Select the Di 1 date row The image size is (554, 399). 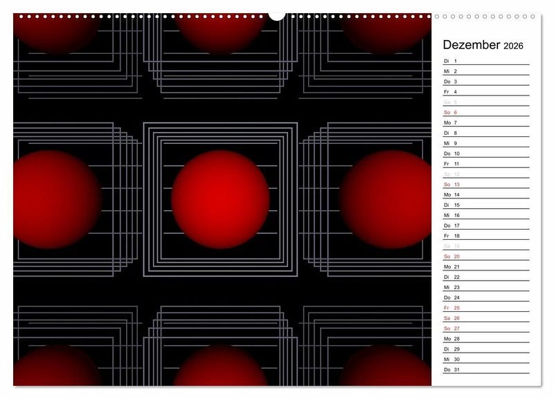(485, 61)
